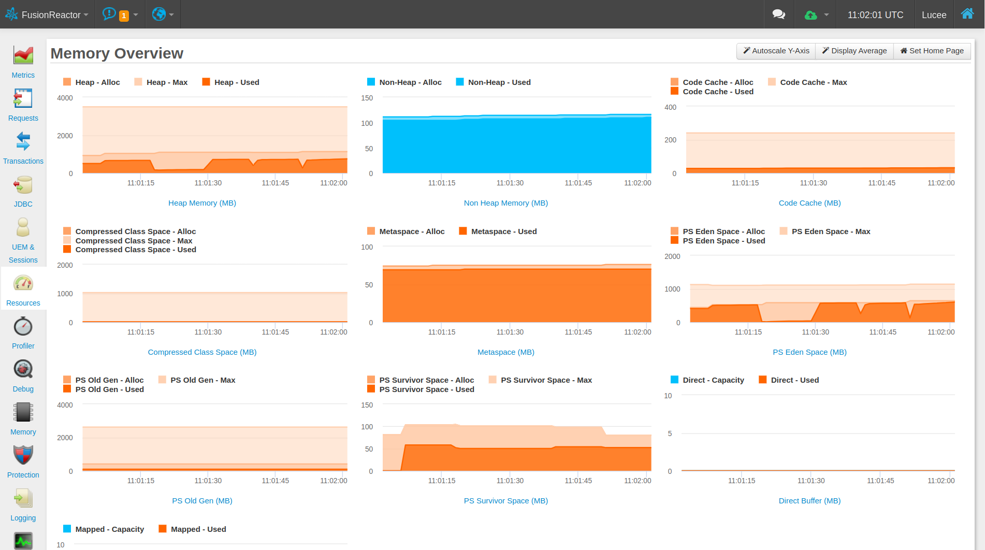This screenshot has width=985, height=550.
Task: Click the PS Old Gen - Used color swatch
Action: (x=67, y=389)
